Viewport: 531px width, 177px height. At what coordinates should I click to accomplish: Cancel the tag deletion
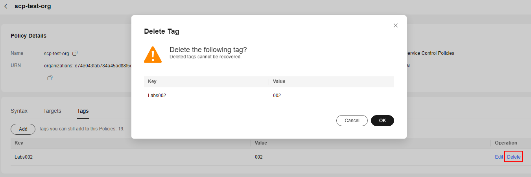[x=352, y=121]
